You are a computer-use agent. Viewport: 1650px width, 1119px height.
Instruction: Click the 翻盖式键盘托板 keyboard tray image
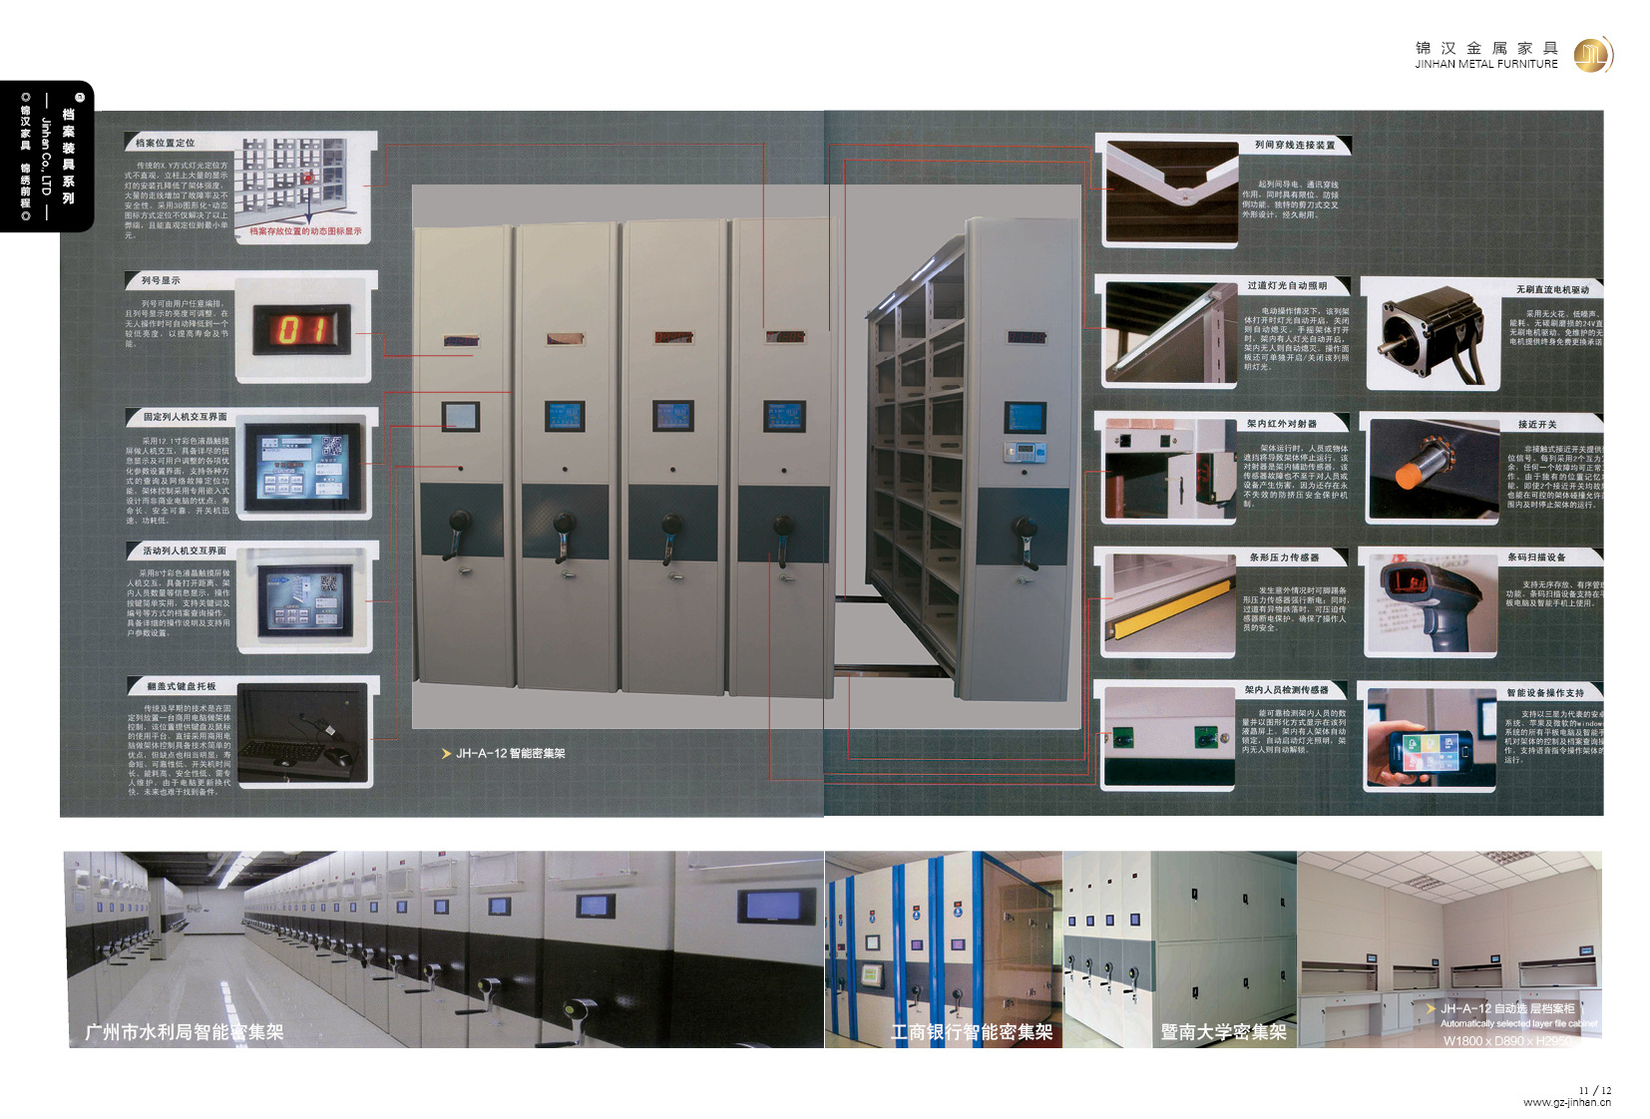301,734
